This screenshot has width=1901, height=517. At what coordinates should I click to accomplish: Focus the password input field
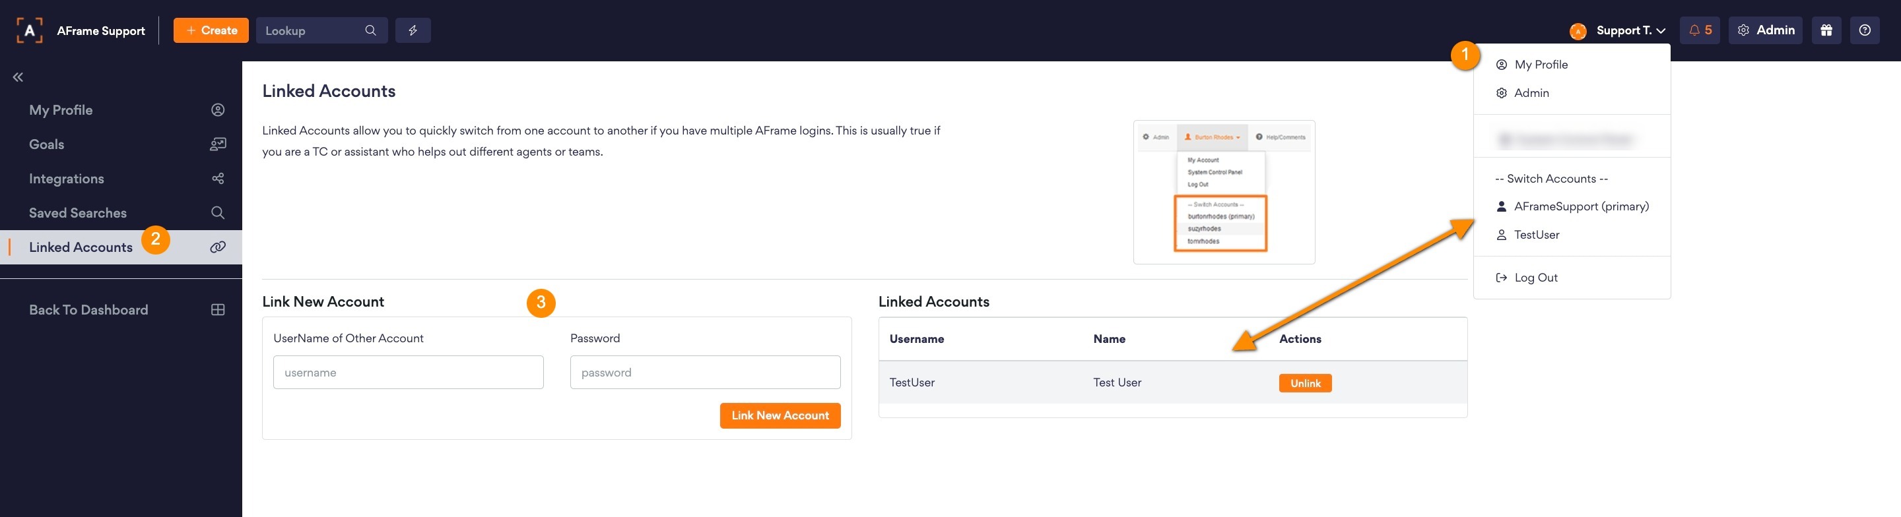(x=706, y=373)
